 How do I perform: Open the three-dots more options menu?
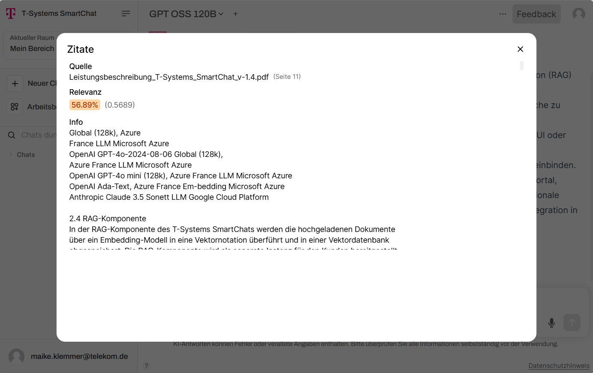[503, 14]
